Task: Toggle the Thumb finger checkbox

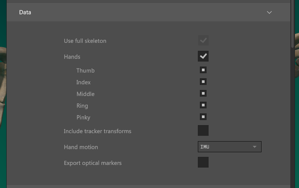Action: click(x=203, y=70)
